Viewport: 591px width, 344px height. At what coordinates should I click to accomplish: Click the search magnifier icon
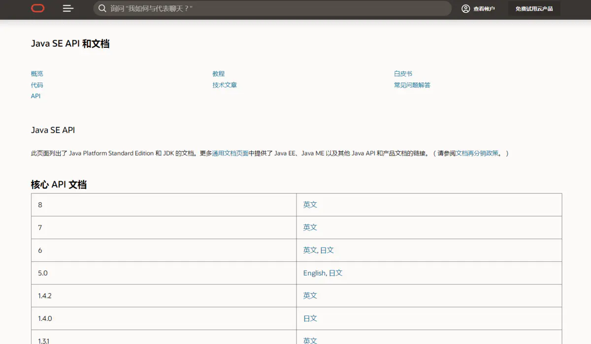(x=102, y=8)
